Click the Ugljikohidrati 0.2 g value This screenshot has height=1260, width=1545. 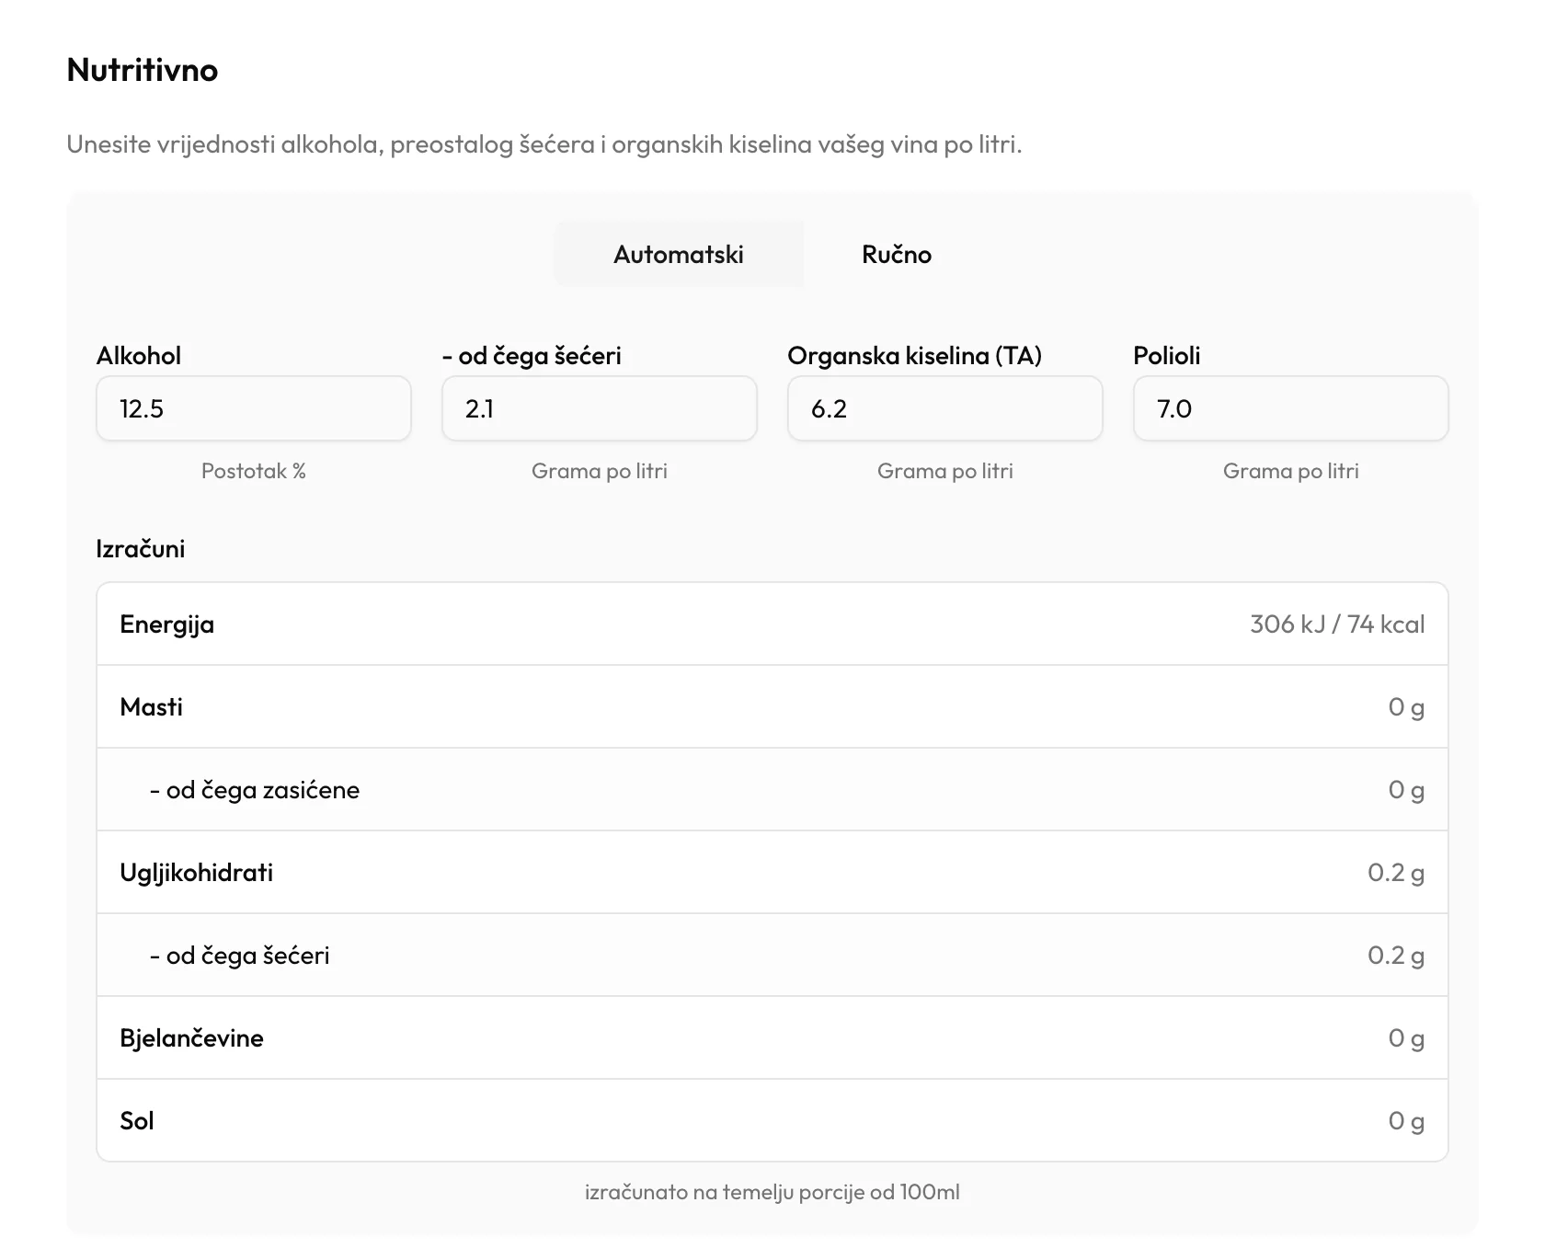(x=1396, y=873)
